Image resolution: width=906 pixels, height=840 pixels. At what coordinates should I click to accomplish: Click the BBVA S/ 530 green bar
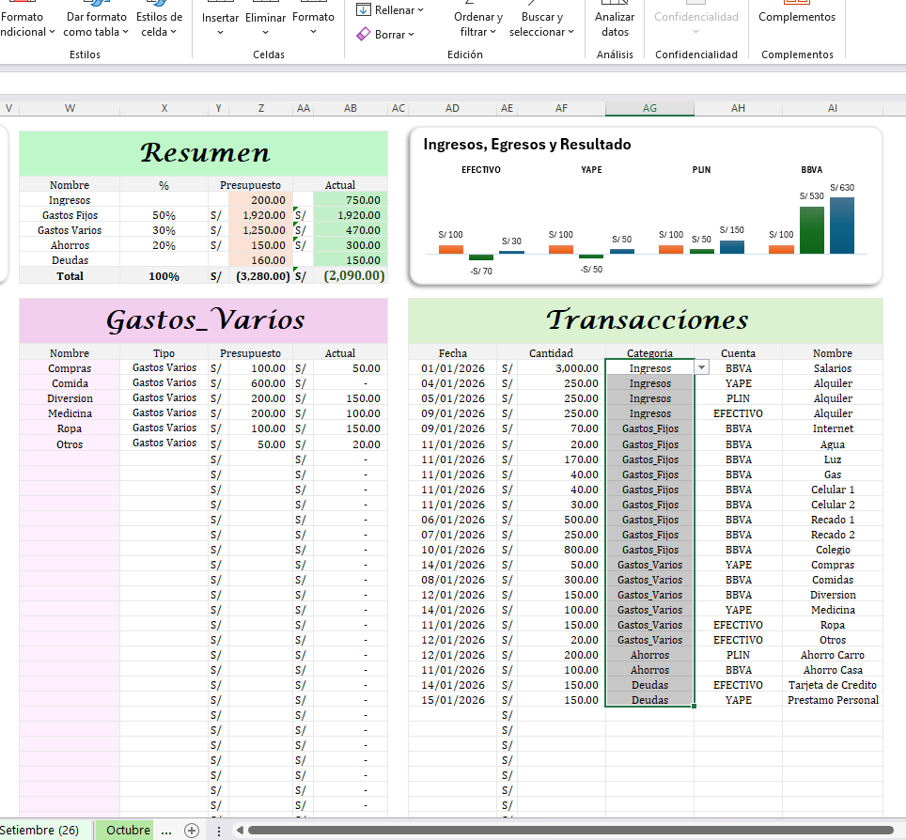point(812,230)
